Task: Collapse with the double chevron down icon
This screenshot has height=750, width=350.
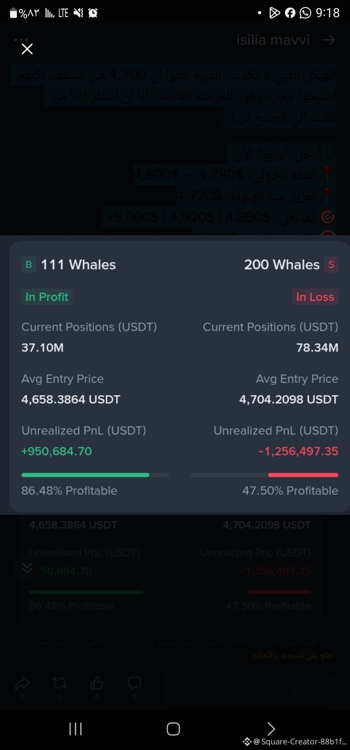Action: (x=27, y=568)
